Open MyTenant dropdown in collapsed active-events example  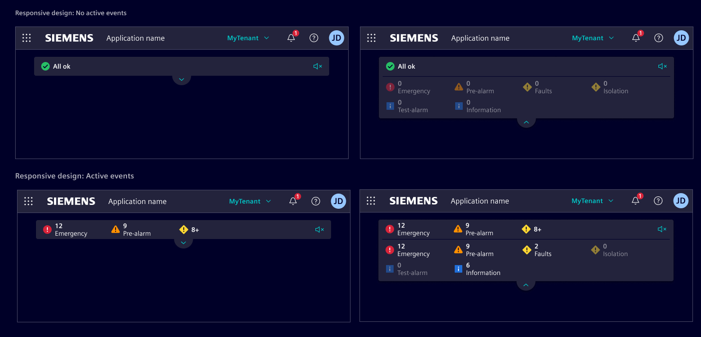[250, 201]
